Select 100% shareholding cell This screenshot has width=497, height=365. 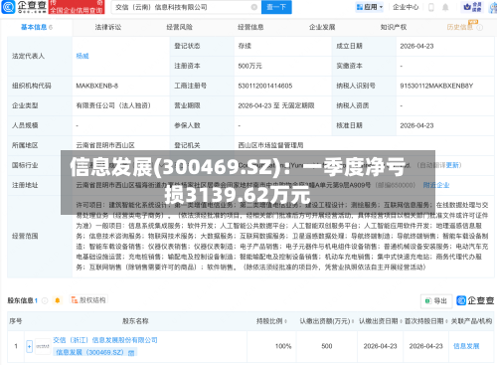coord(283,346)
